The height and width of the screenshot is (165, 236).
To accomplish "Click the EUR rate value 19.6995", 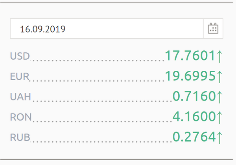I will [x=190, y=76].
